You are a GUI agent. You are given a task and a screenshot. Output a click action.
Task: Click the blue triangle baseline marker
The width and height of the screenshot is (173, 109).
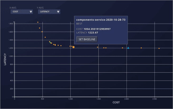[x=128, y=48]
